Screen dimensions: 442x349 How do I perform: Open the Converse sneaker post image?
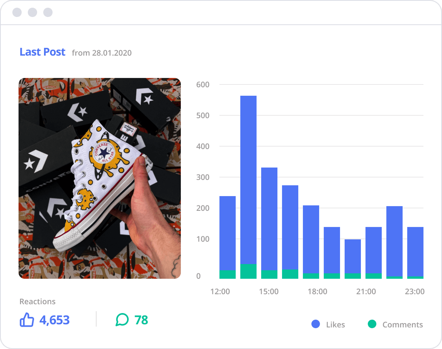coord(100,178)
